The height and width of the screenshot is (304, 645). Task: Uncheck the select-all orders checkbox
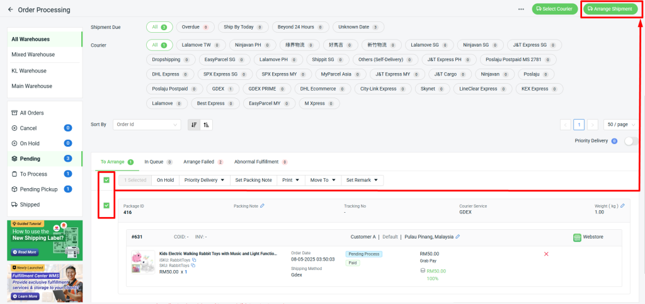[106, 180]
